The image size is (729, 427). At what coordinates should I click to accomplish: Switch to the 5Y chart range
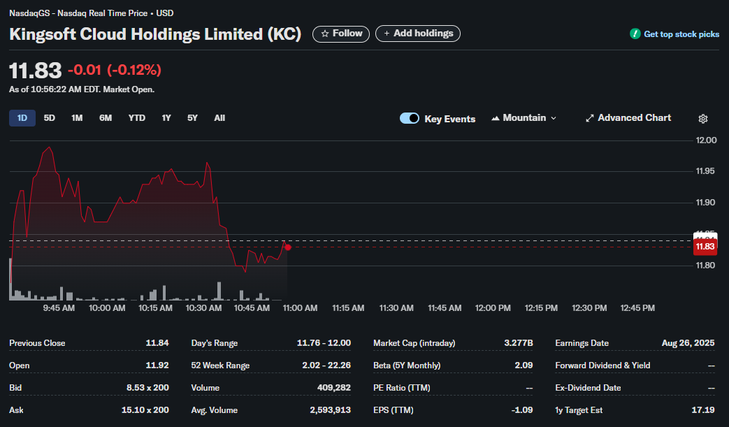click(x=192, y=118)
